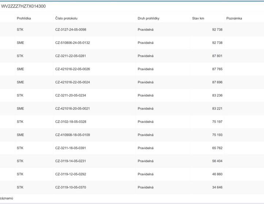Click Pravidelná in row CZ-3102-18-05-0328

[x=145, y=122]
